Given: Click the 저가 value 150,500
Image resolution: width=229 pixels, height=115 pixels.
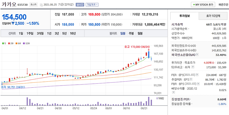Looking at the screenshot, I should pyautogui.click(x=94, y=24).
